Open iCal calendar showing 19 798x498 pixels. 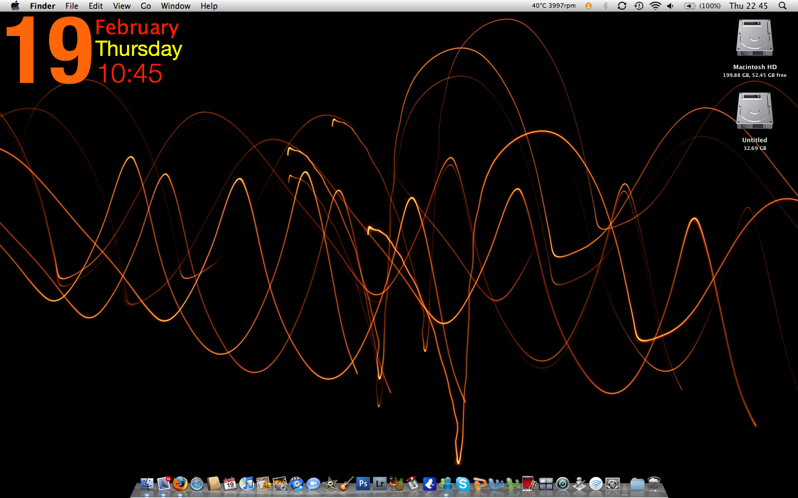tap(230, 484)
